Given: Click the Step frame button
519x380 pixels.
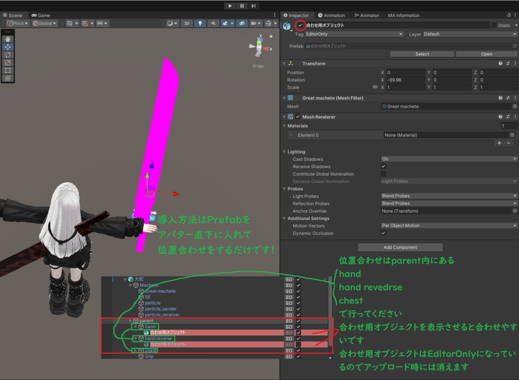Looking at the screenshot, I should pyautogui.click(x=253, y=6).
